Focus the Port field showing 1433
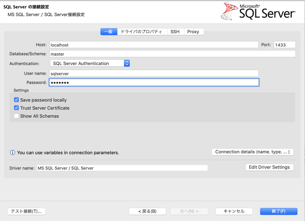305x221 pixels. point(285,45)
